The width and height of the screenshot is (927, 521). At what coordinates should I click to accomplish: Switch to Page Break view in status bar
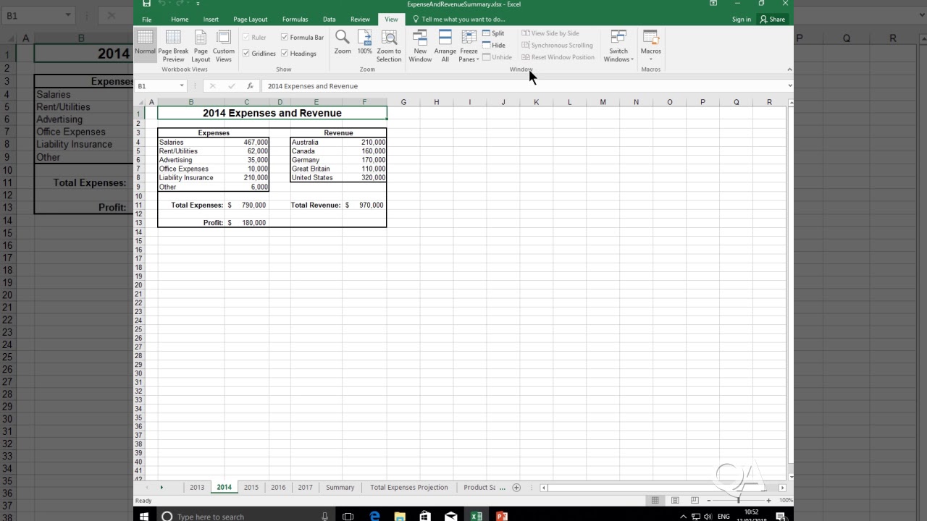(x=695, y=500)
